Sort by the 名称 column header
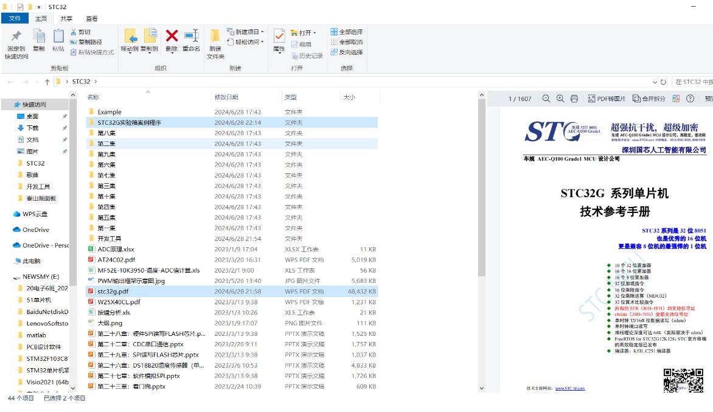713x412 pixels. 93,97
